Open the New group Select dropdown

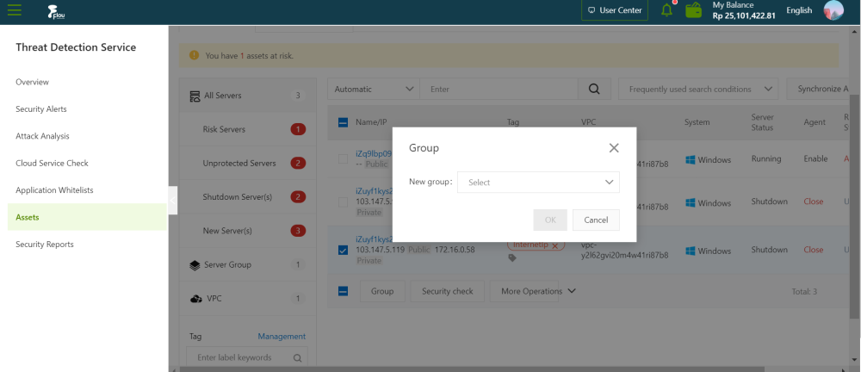(538, 183)
